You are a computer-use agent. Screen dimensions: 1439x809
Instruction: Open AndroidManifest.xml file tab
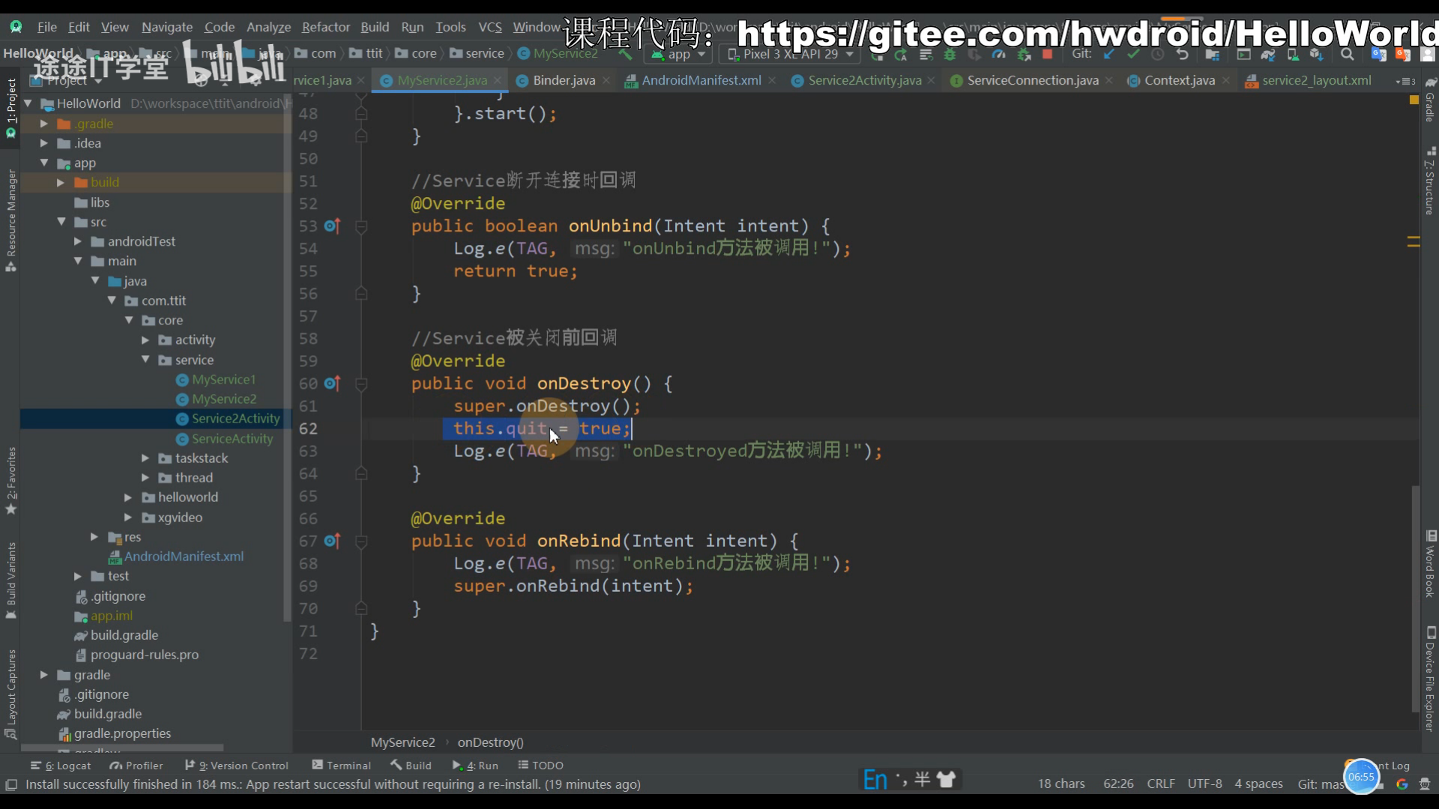[702, 80]
